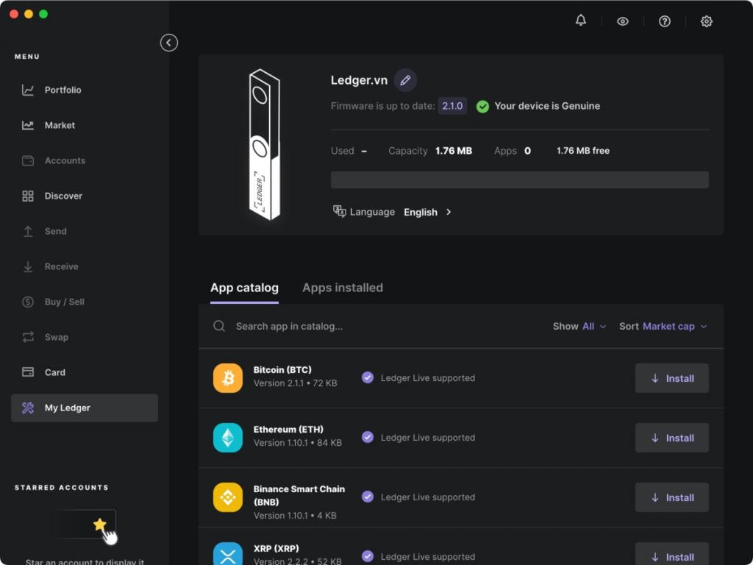Edit device name with pencil icon
Viewport: 753px width, 565px height.
pos(405,80)
